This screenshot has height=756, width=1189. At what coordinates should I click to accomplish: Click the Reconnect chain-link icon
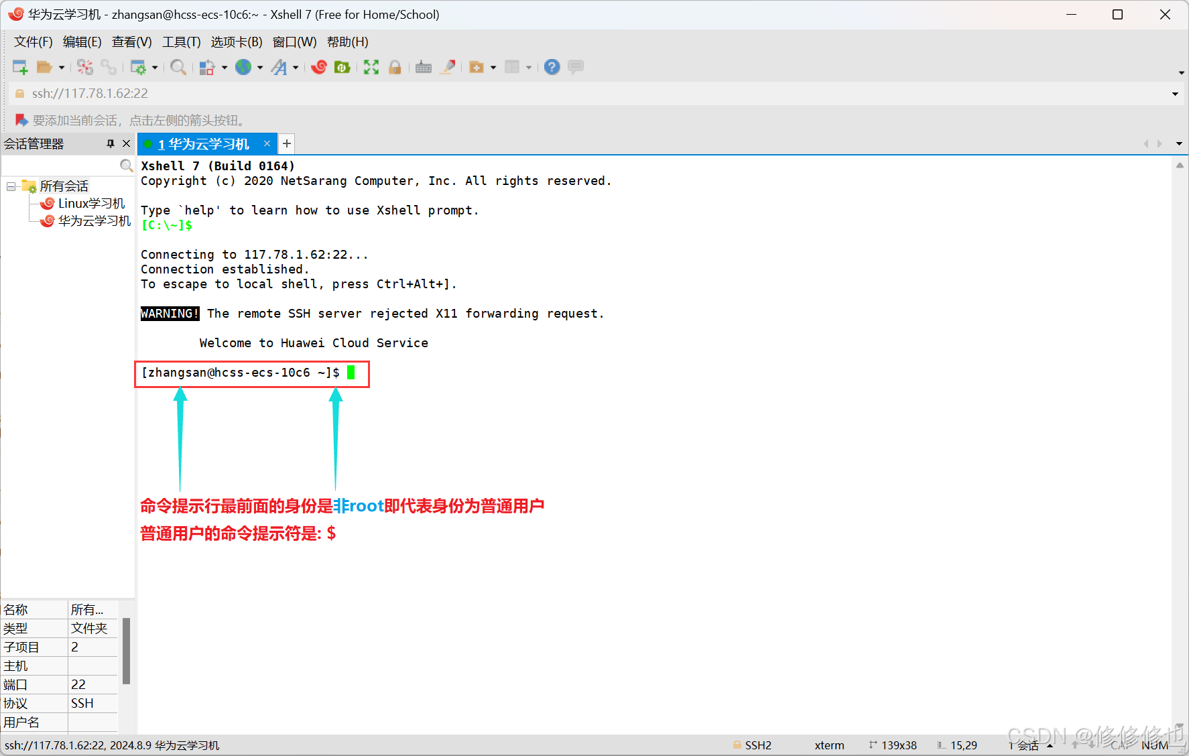109,67
